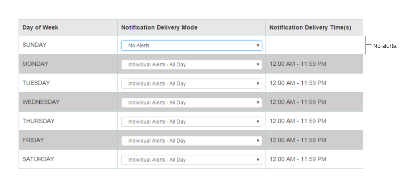Click Thursday's 12:00 AM - 11:59 PM time
Screen dimensions: 413x186
[297, 121]
